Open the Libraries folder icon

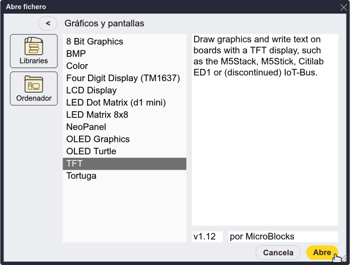point(34,51)
